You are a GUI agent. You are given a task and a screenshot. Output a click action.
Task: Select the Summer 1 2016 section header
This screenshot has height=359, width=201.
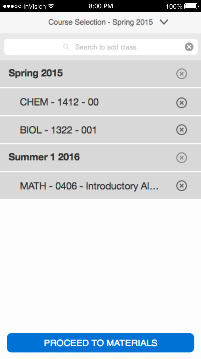101,157
